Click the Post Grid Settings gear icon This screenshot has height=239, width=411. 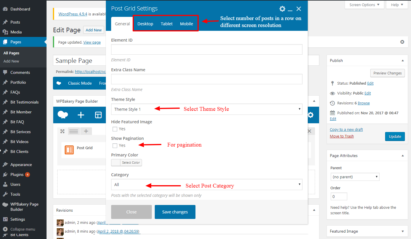(282, 9)
